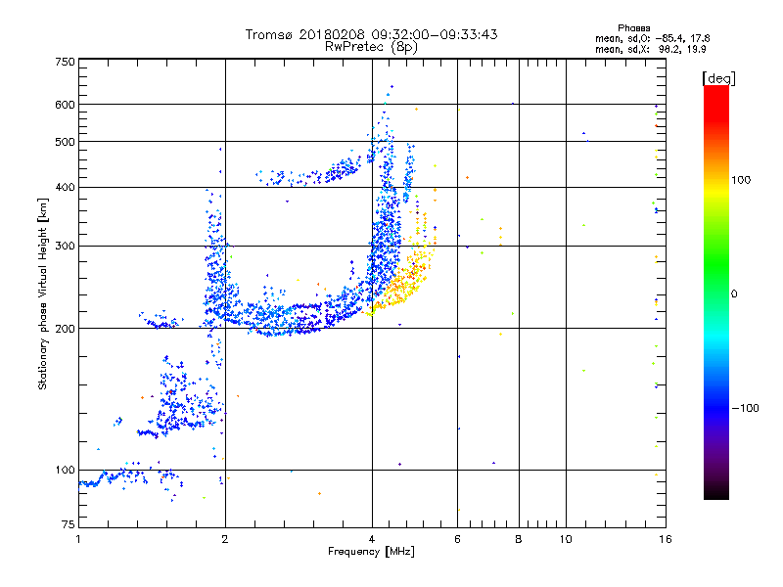Click the 'Phases' header label
The height and width of the screenshot is (587, 783).
633,28
